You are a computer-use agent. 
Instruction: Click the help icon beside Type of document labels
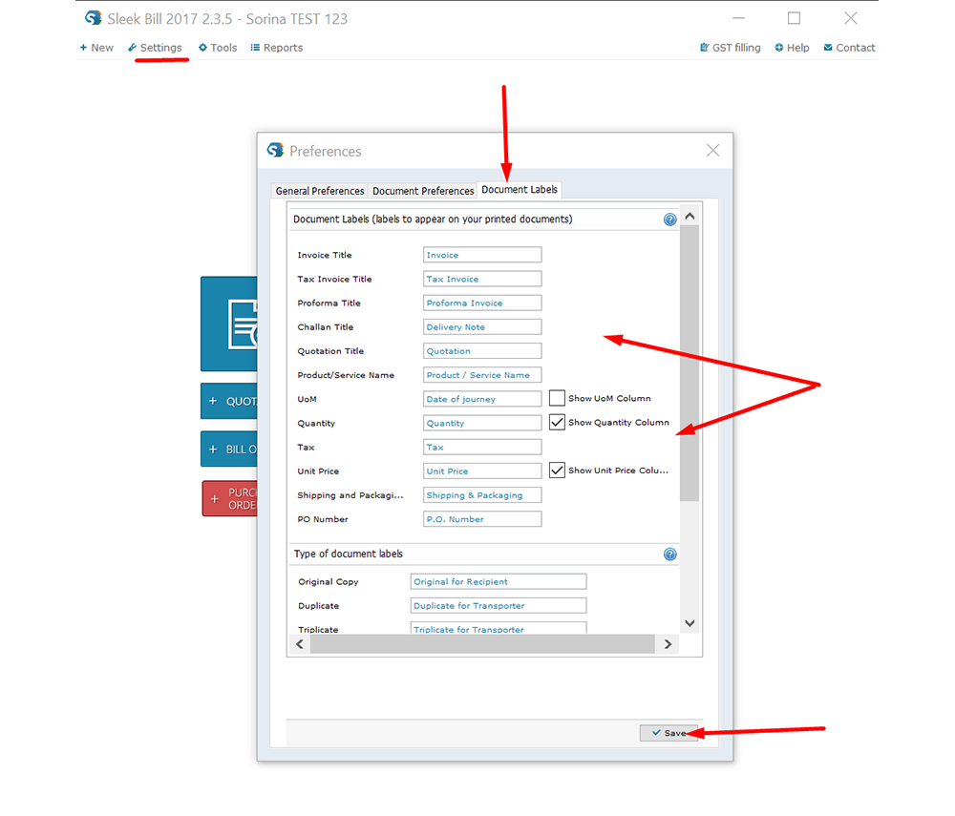pyautogui.click(x=669, y=554)
